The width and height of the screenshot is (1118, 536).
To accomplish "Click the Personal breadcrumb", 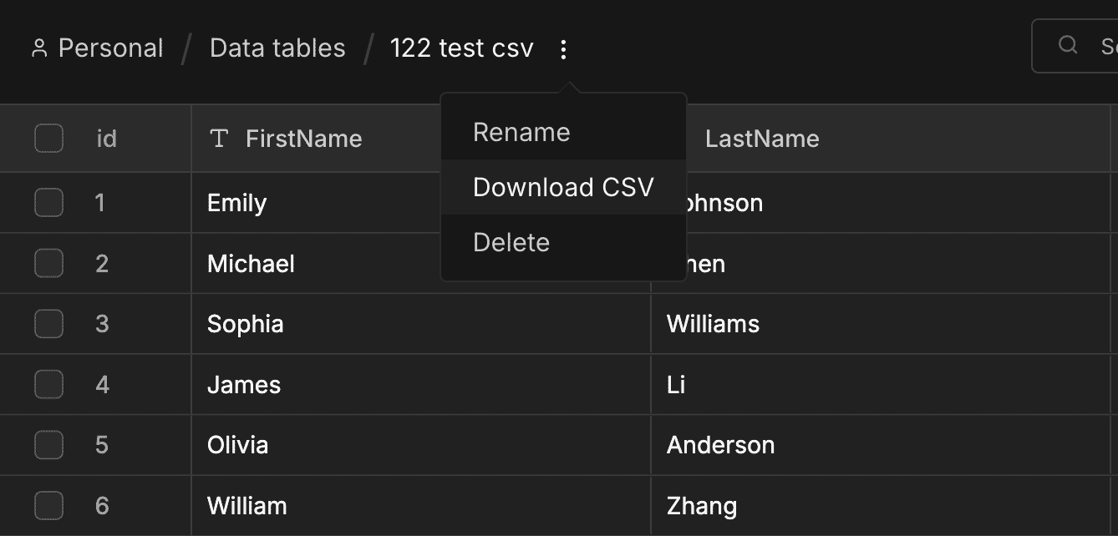I will (109, 48).
